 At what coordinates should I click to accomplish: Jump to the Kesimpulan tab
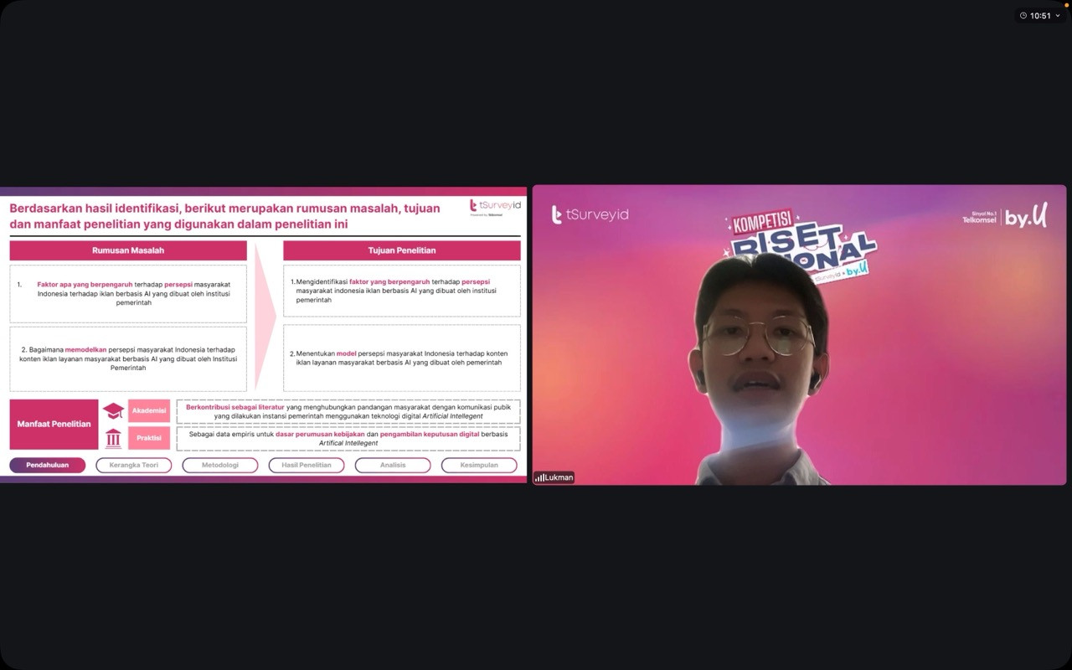click(x=479, y=465)
